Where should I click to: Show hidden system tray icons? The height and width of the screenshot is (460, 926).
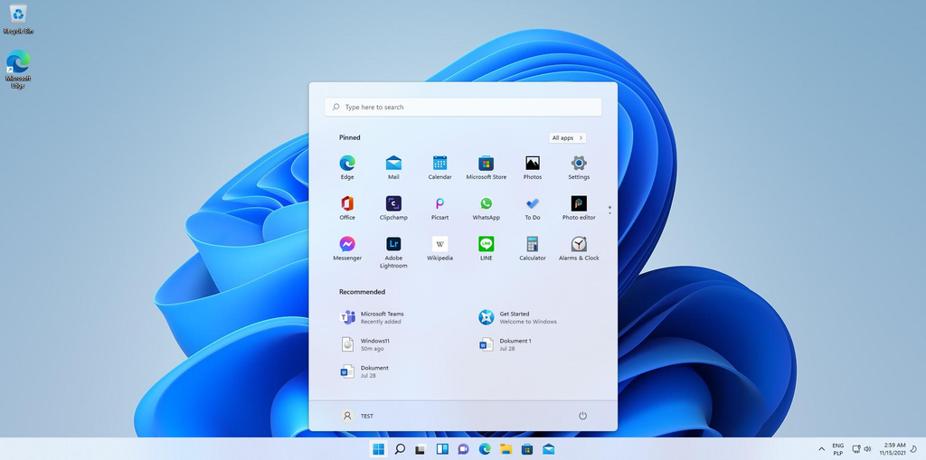pos(821,449)
